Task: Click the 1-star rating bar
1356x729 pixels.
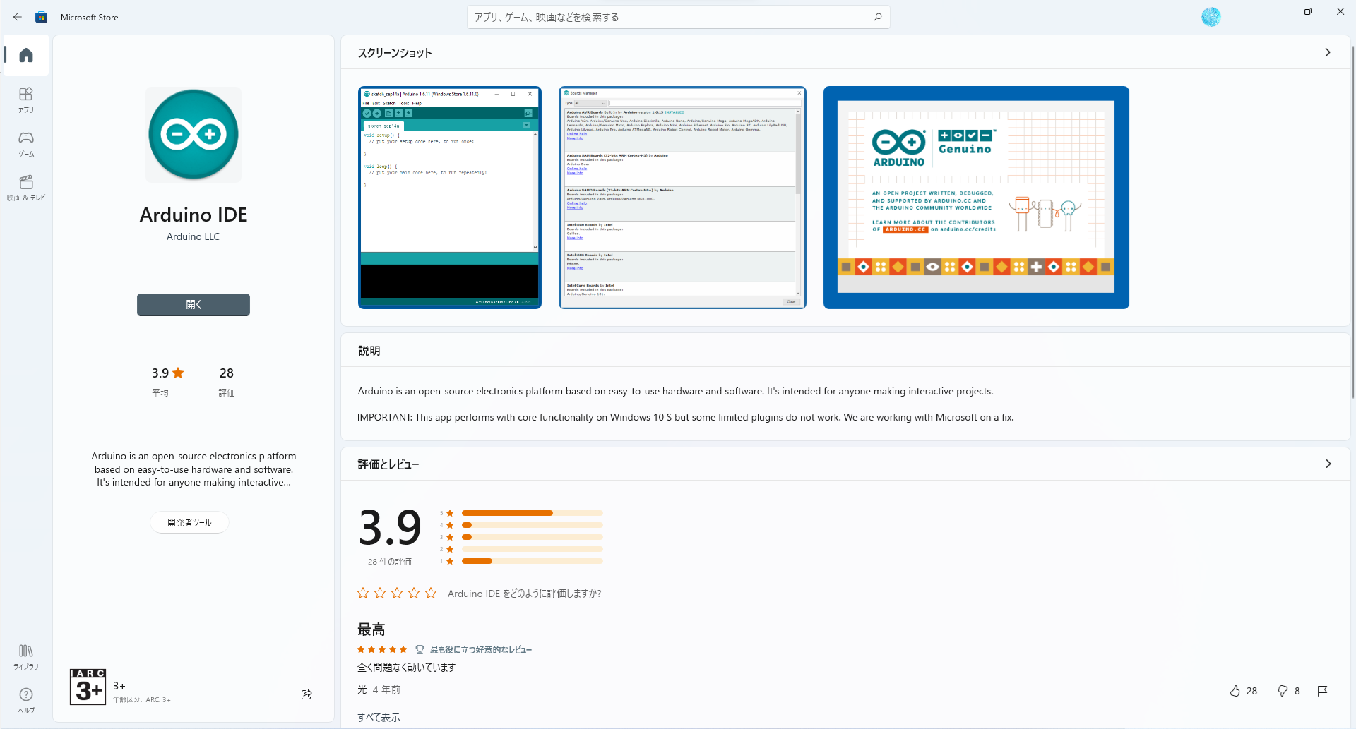Action: click(533, 561)
